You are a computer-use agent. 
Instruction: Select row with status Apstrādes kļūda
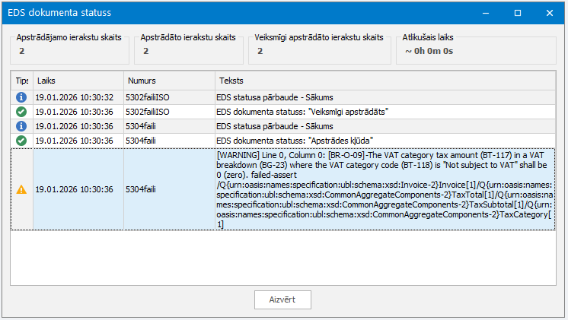coord(283,141)
